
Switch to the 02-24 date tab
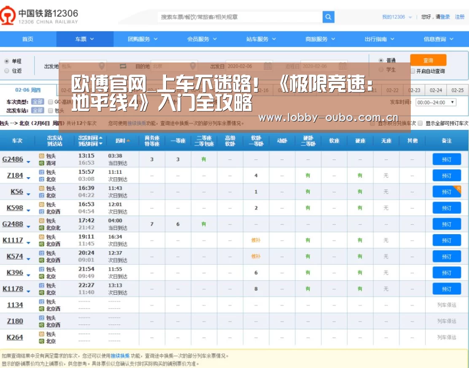pyautogui.click(x=436, y=90)
